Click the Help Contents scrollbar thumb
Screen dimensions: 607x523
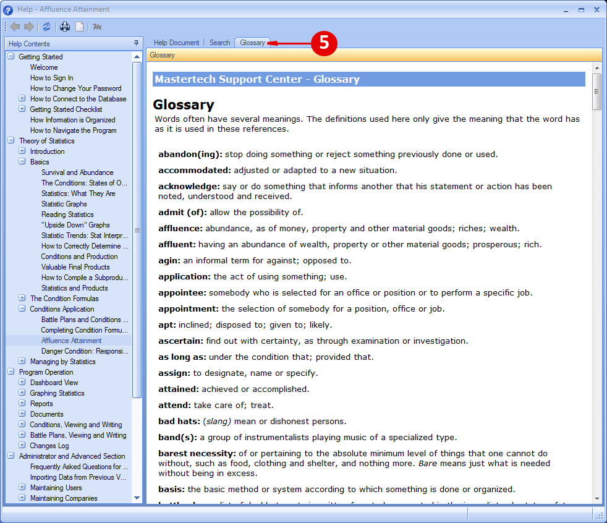point(137,230)
